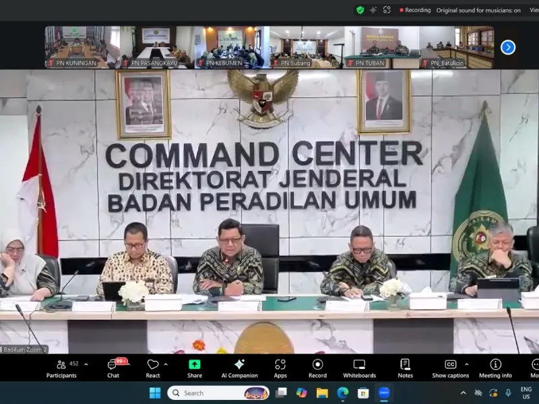The width and height of the screenshot is (539, 404).
Task: Open AI Companion
Action: (x=240, y=368)
